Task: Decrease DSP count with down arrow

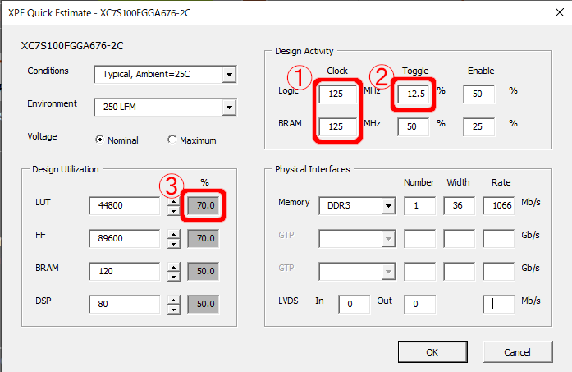Action: pos(174,310)
